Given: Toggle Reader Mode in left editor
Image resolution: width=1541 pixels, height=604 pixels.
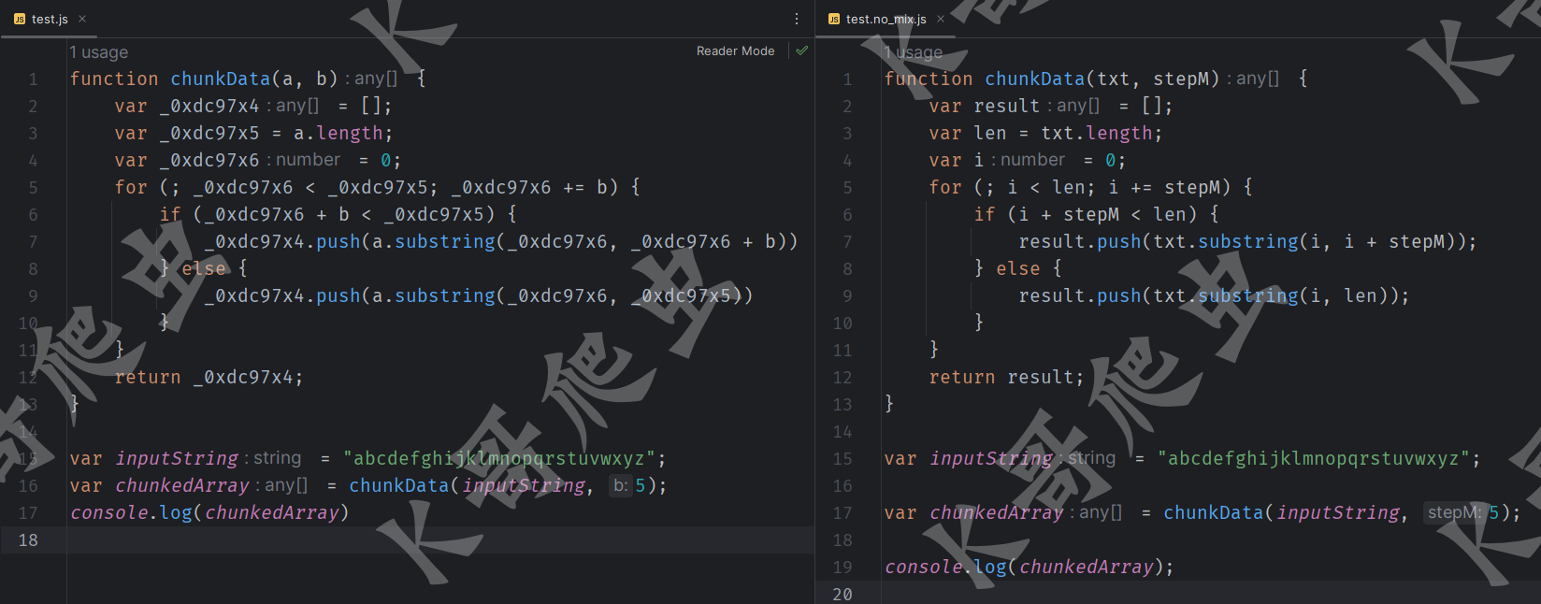Looking at the screenshot, I should click(x=735, y=51).
